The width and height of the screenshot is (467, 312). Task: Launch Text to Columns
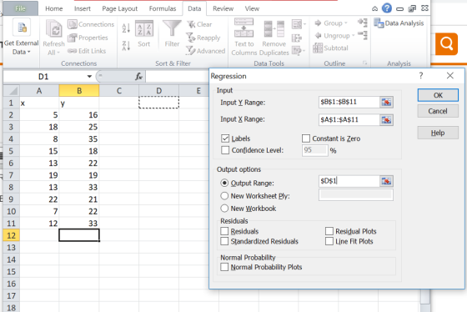(x=244, y=37)
